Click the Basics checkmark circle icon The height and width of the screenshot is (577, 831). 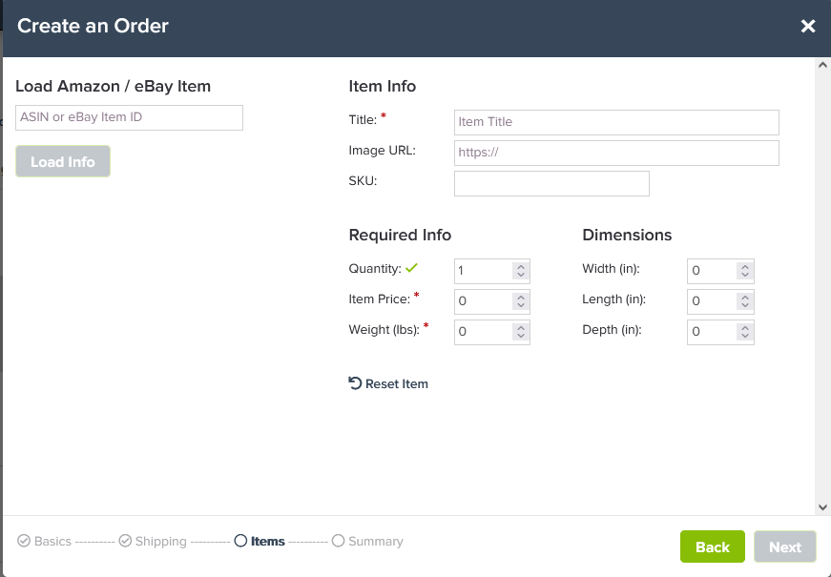coord(24,541)
